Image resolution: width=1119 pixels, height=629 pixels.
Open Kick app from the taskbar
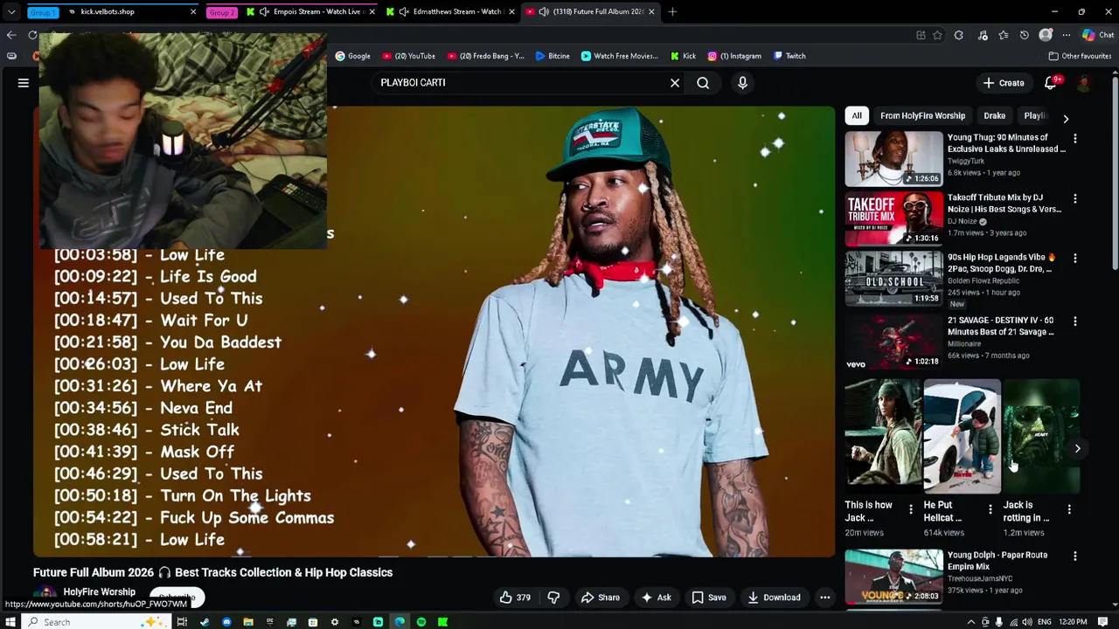pos(443,622)
